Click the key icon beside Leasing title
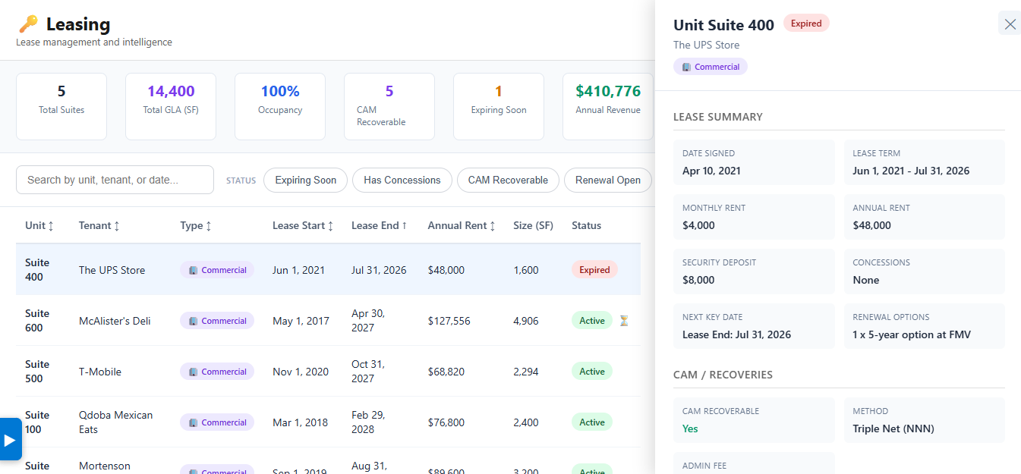Viewport: 1021px width, 474px height. [x=28, y=24]
